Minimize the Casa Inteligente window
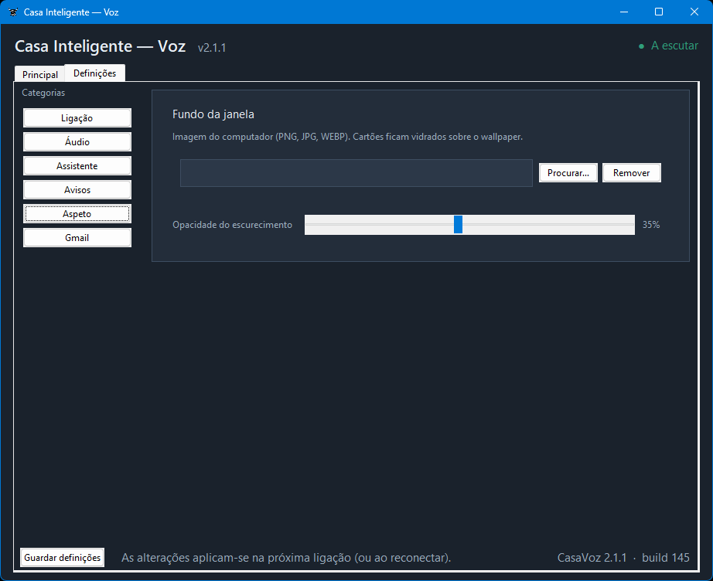 (x=624, y=12)
